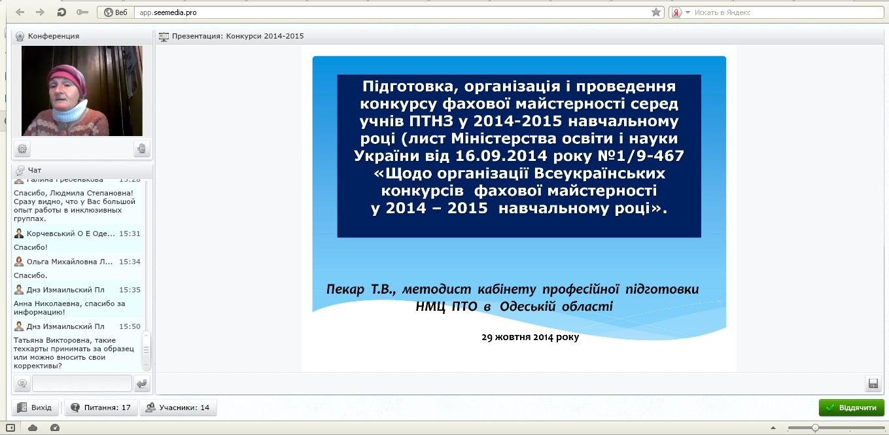
Task: Click the Веб site info badge
Action: pos(116,12)
